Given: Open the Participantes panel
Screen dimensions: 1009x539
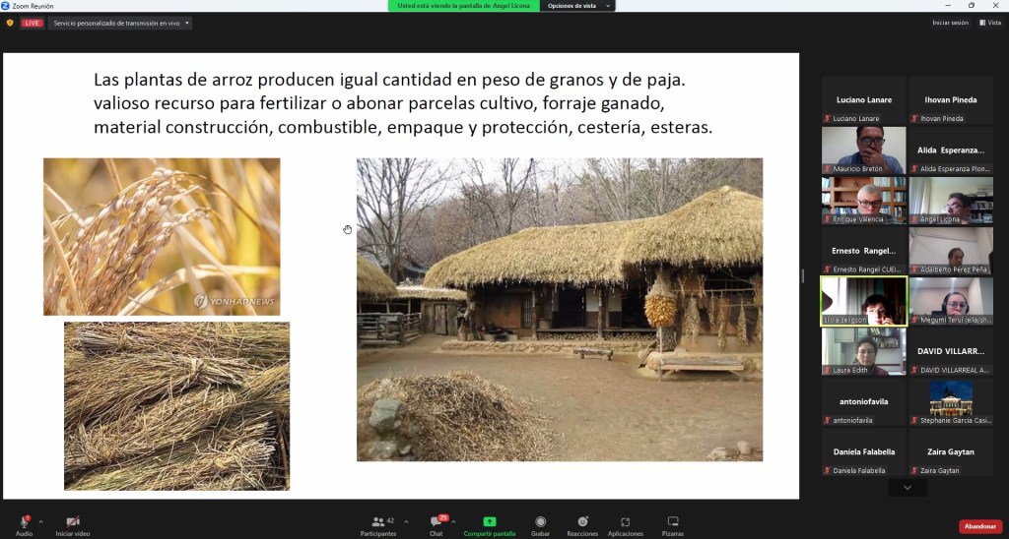Looking at the screenshot, I should point(377,521).
